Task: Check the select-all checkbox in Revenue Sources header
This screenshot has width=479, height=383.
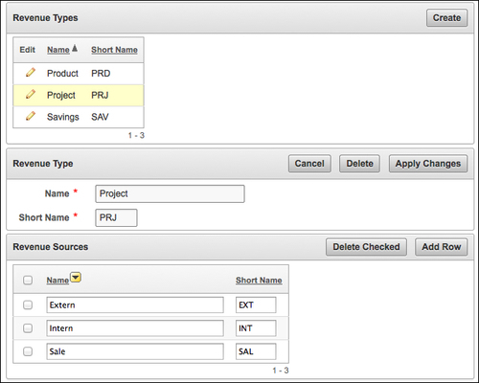Action: pos(28,281)
